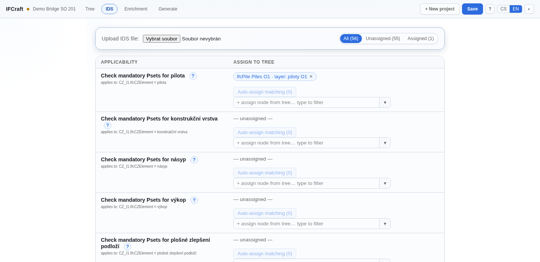
Task: Save the project
Action: coord(472,9)
